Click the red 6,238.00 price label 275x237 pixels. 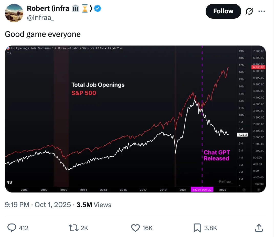click(x=258, y=67)
